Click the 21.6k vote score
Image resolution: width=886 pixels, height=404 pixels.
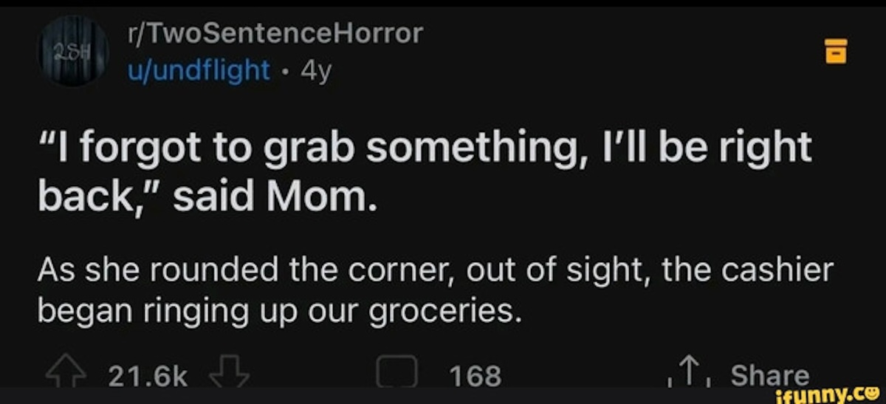(148, 376)
